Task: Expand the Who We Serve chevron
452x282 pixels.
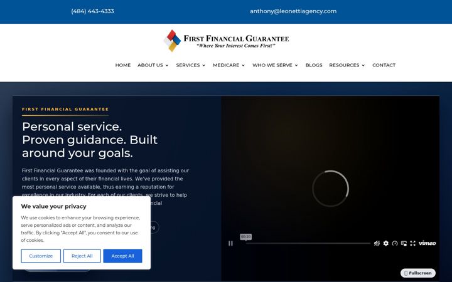Action: 296,66
